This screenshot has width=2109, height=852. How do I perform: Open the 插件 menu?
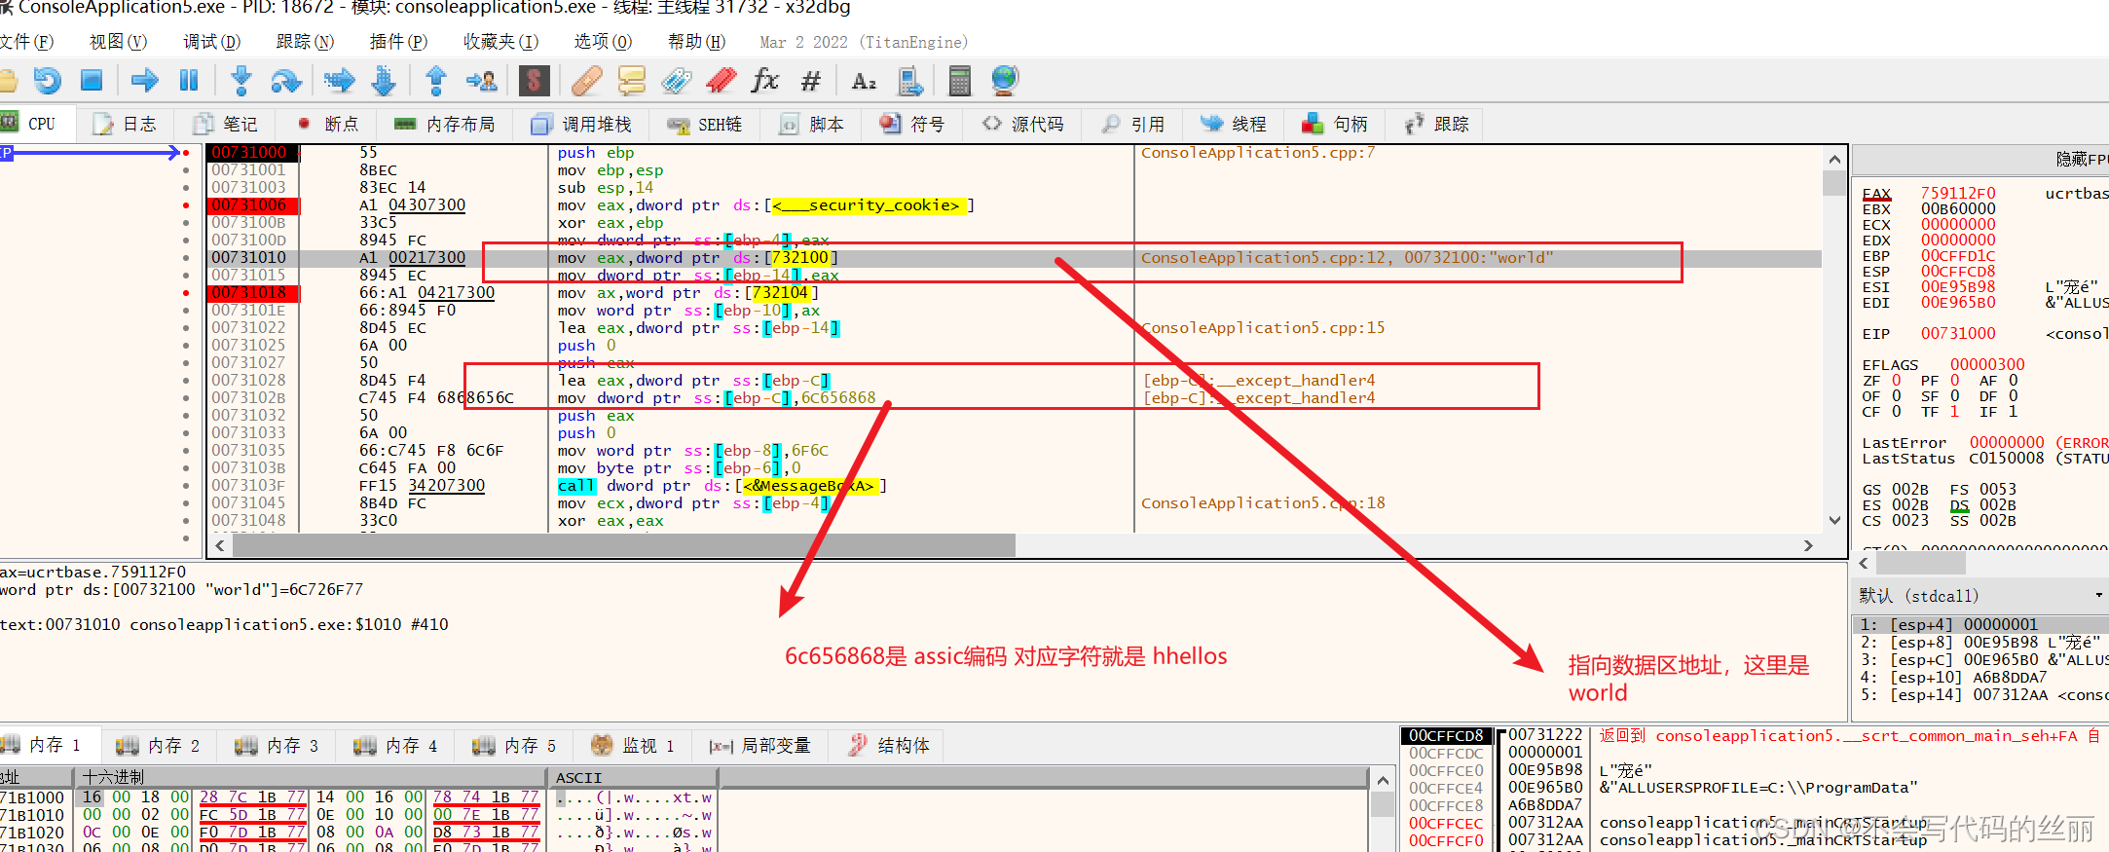398,42
